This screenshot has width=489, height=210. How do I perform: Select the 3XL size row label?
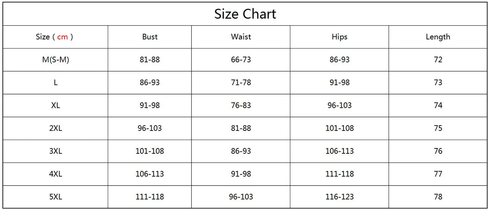tap(55, 151)
